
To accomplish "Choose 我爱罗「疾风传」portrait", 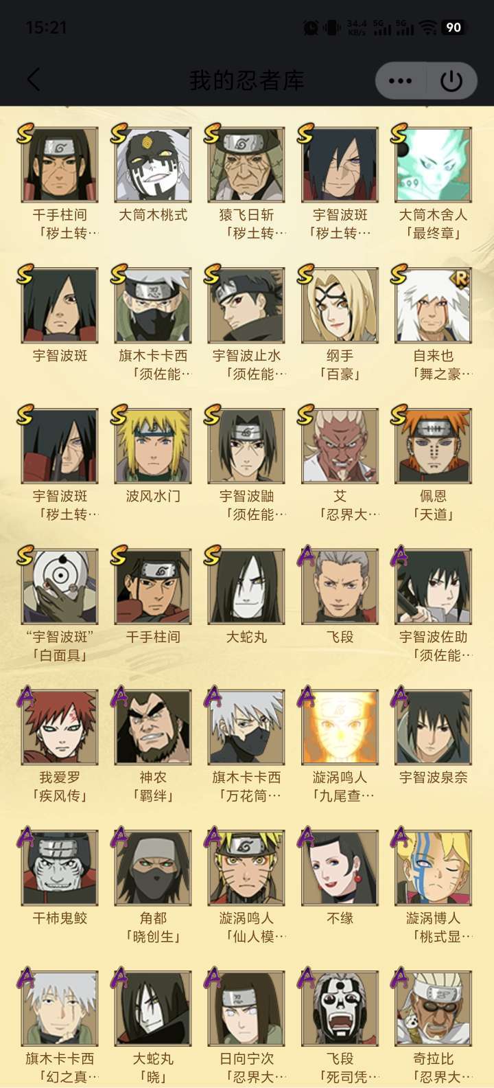I will pyautogui.click(x=60, y=727).
